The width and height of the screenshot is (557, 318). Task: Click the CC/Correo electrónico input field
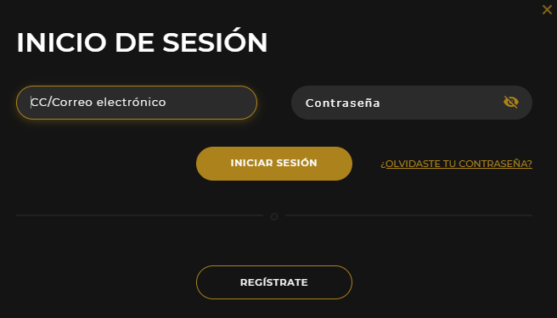point(137,103)
